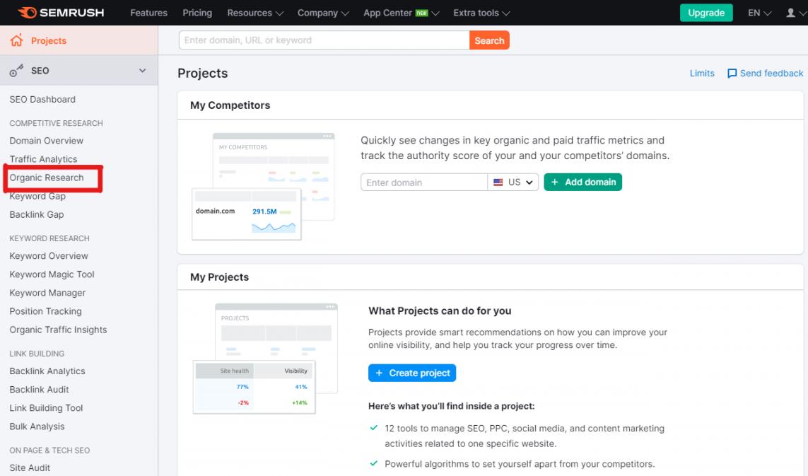Select Keyword Magic Tool
This screenshot has width=808, height=476.
coord(52,274)
